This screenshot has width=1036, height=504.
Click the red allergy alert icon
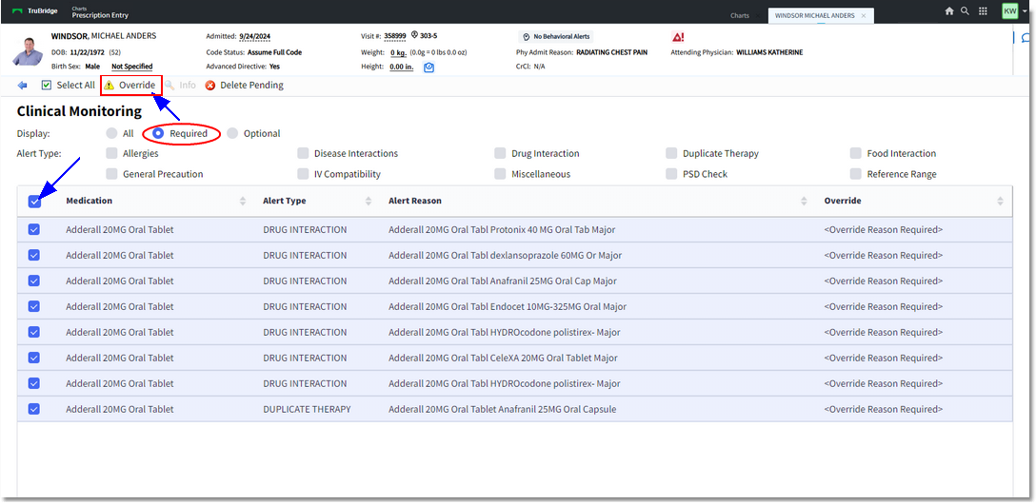coord(678,37)
